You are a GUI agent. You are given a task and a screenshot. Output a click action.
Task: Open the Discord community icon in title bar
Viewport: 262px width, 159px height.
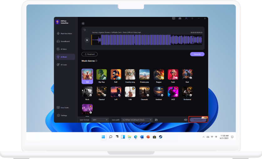click(180, 18)
